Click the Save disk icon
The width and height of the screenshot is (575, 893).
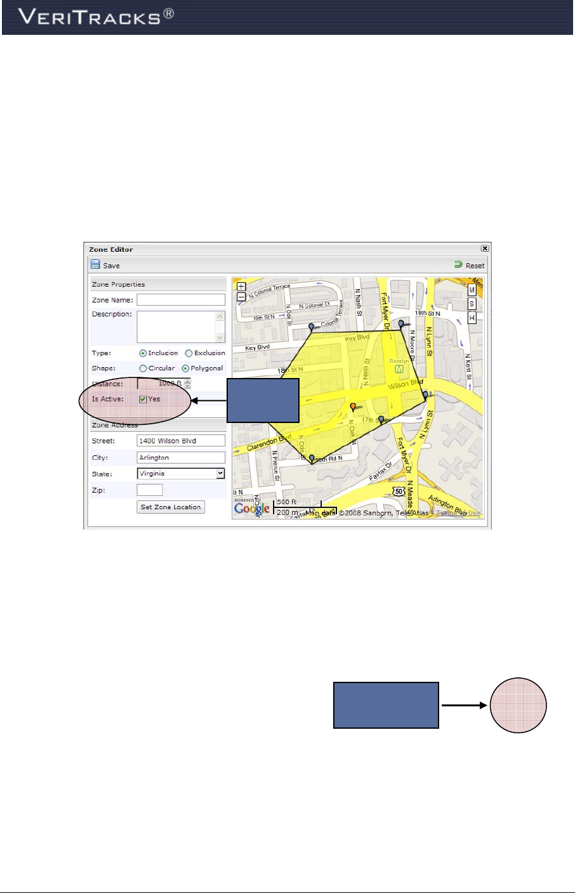[x=95, y=264]
